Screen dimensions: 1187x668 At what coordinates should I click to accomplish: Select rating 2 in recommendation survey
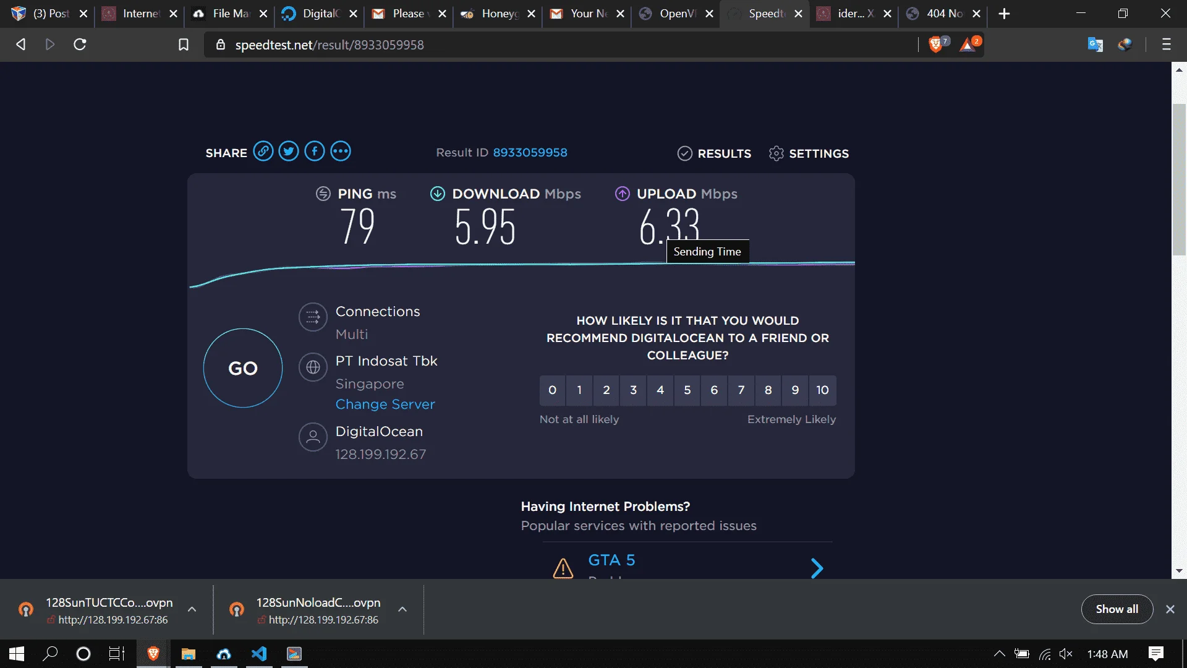[x=606, y=390]
